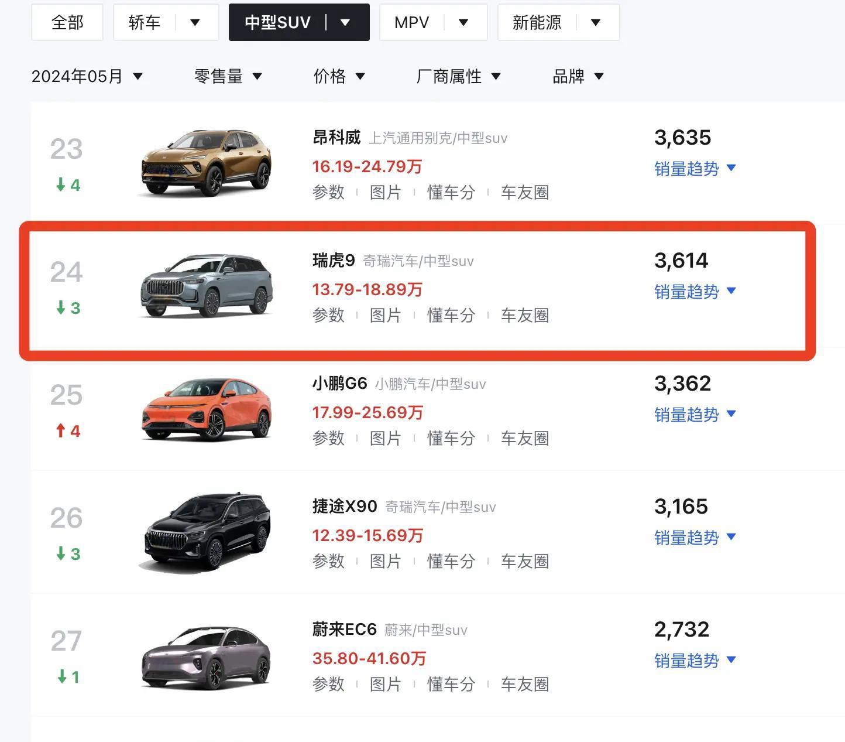Expand 销量趋势 for 捷途X90
The image size is (845, 742).
[x=695, y=538]
